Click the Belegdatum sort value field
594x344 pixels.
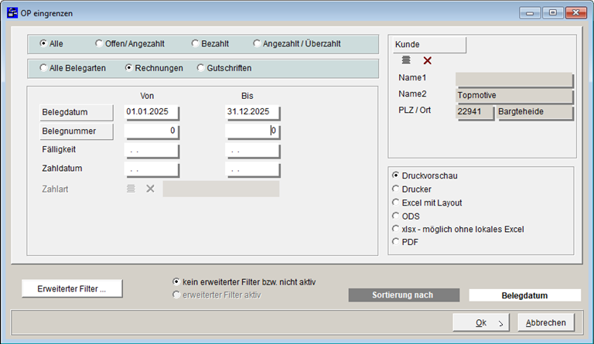[524, 295]
